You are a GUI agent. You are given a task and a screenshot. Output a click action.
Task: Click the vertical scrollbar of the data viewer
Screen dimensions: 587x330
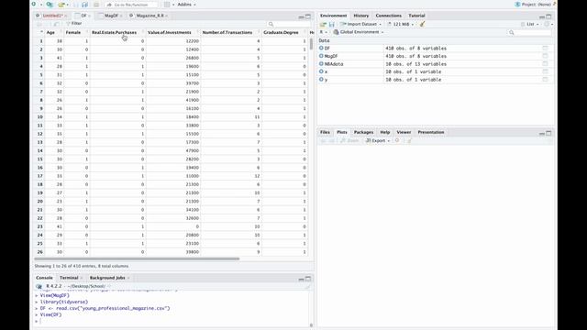(x=311, y=44)
